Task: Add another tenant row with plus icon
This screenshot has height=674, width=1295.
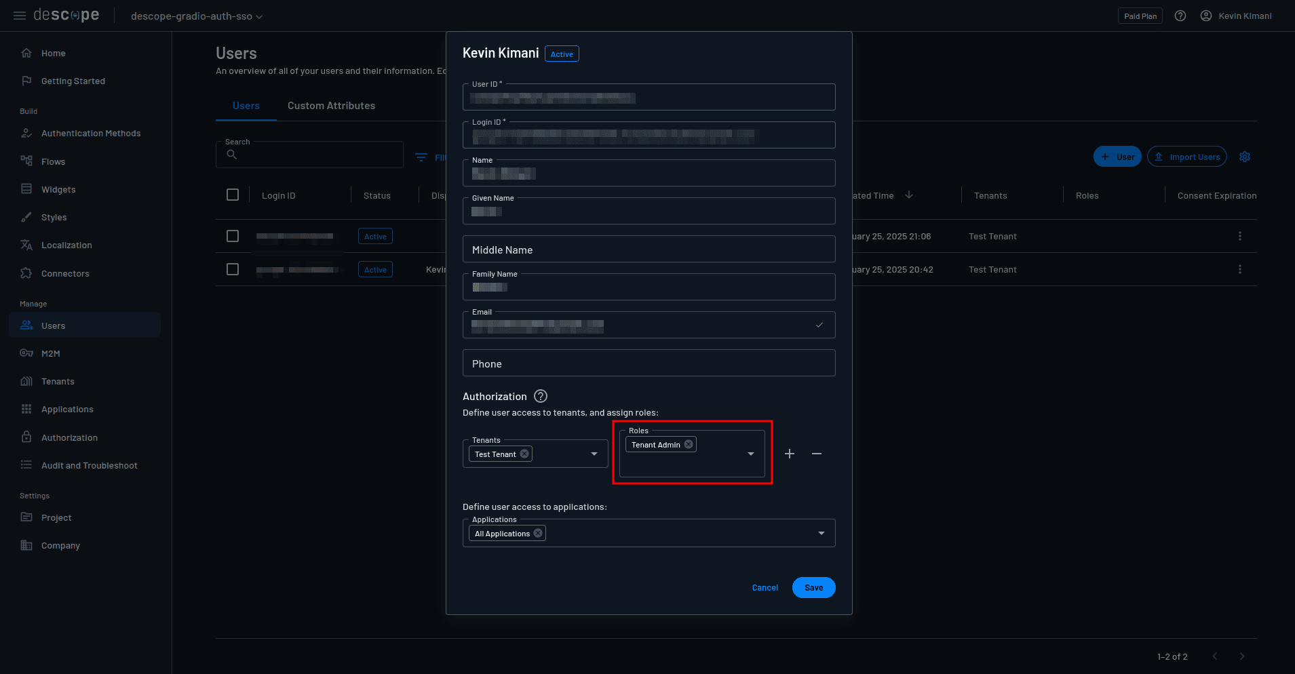Action: pyautogui.click(x=790, y=454)
